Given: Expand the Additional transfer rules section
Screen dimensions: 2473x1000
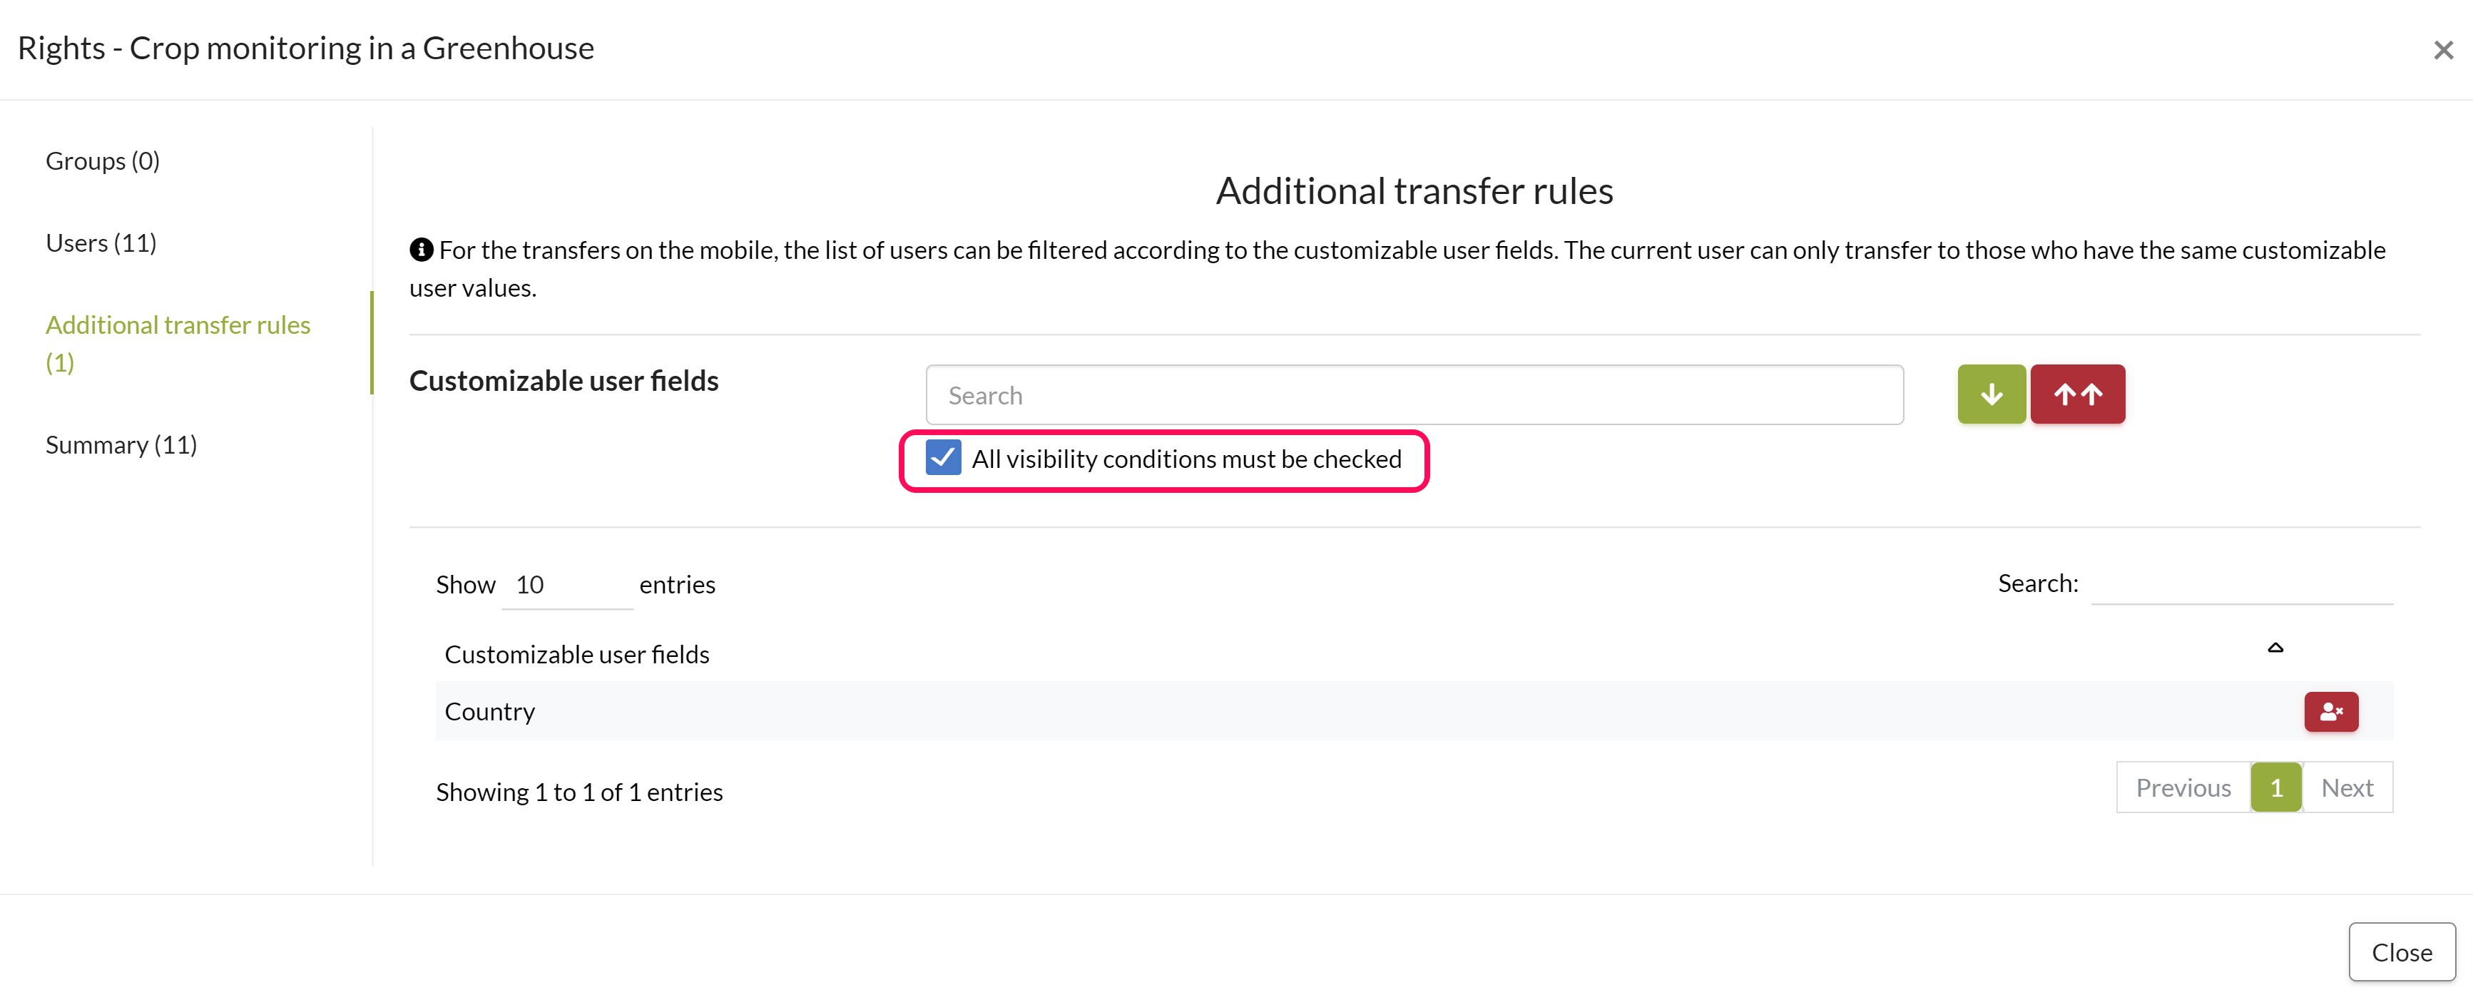Looking at the screenshot, I should tap(178, 342).
